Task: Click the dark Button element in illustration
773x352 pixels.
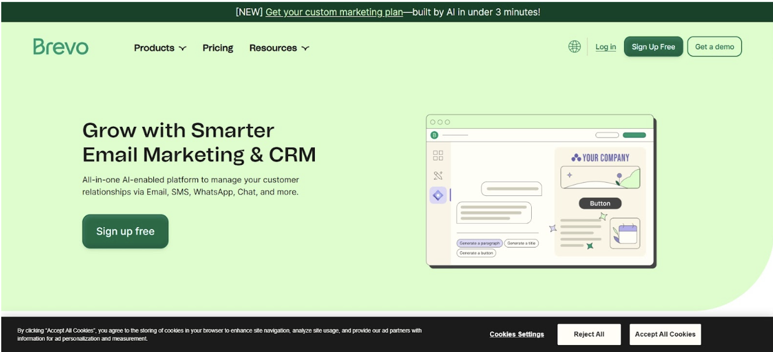Action: click(x=600, y=203)
